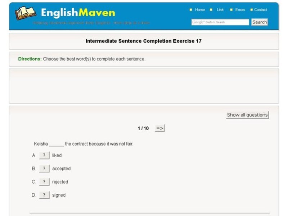288x216 pixels.
Task: Click the EnglishMaven logo text
Action: (77, 13)
